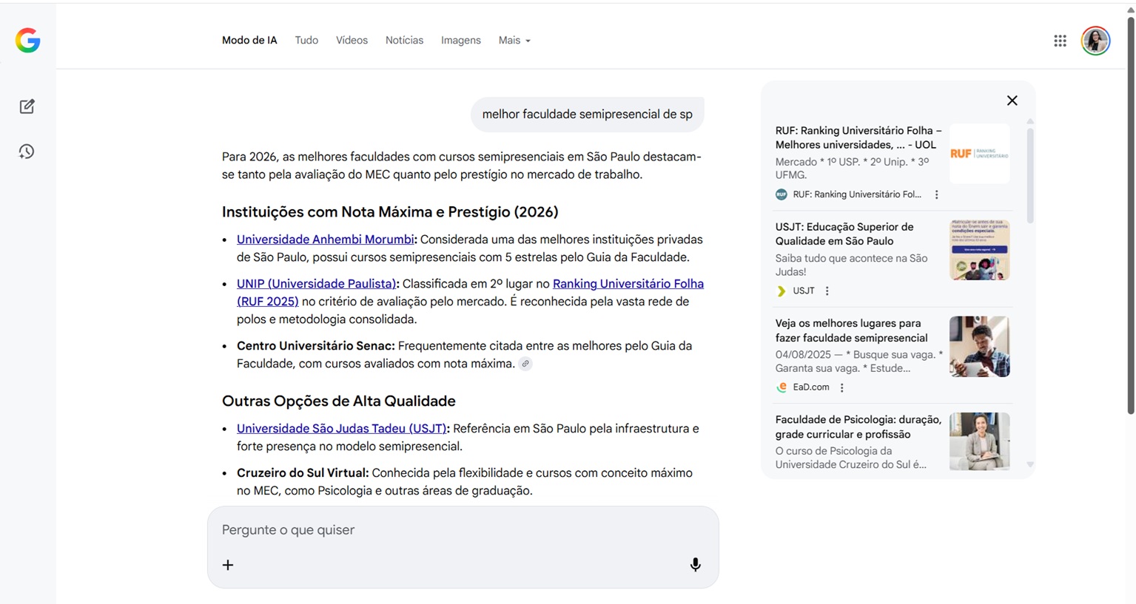Attach a file using the plus icon
The image size is (1136, 604).
click(227, 564)
